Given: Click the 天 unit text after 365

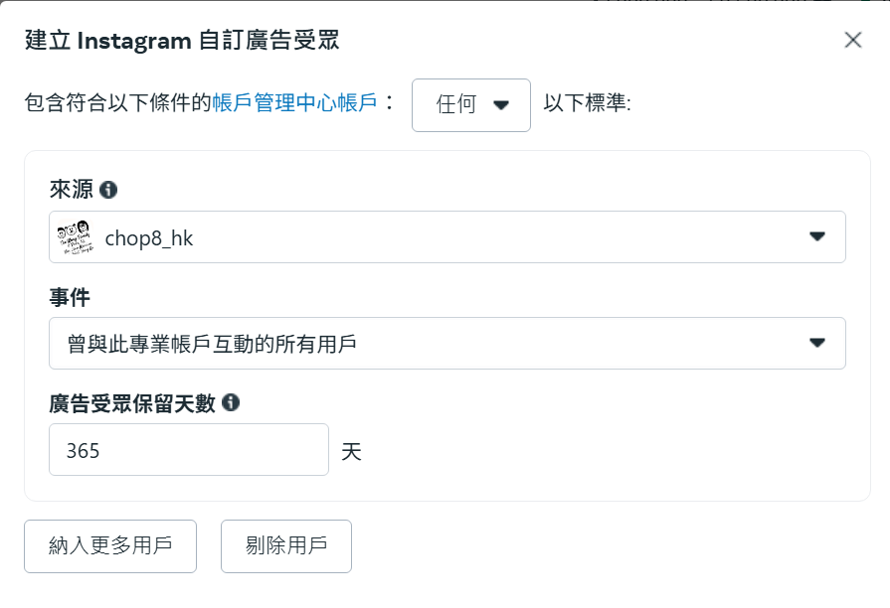Looking at the screenshot, I should [351, 451].
